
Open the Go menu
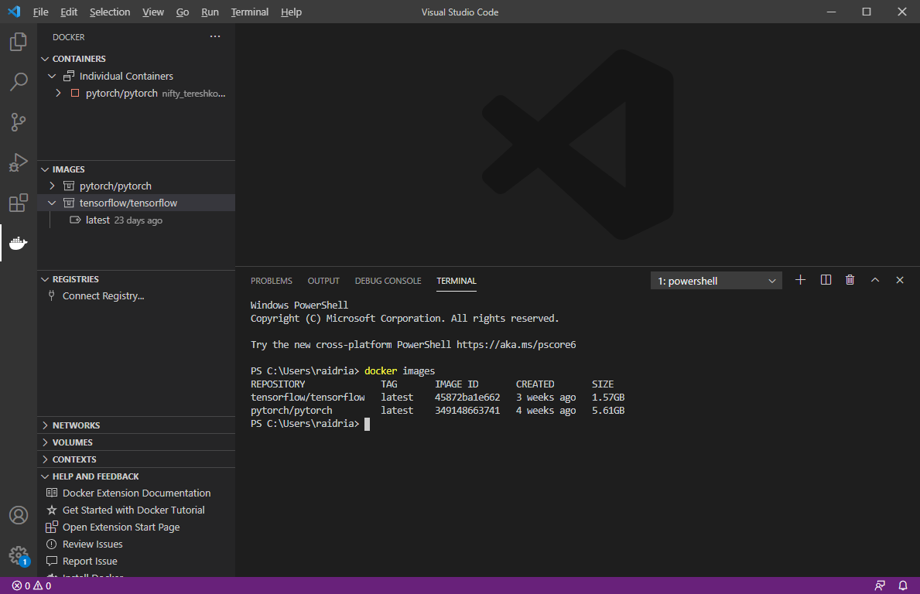(183, 12)
